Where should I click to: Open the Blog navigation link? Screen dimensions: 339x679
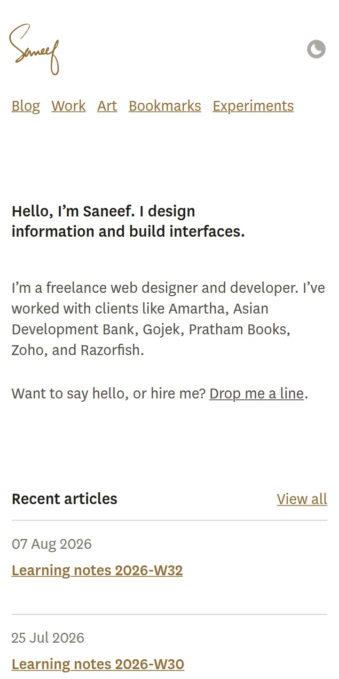click(26, 106)
